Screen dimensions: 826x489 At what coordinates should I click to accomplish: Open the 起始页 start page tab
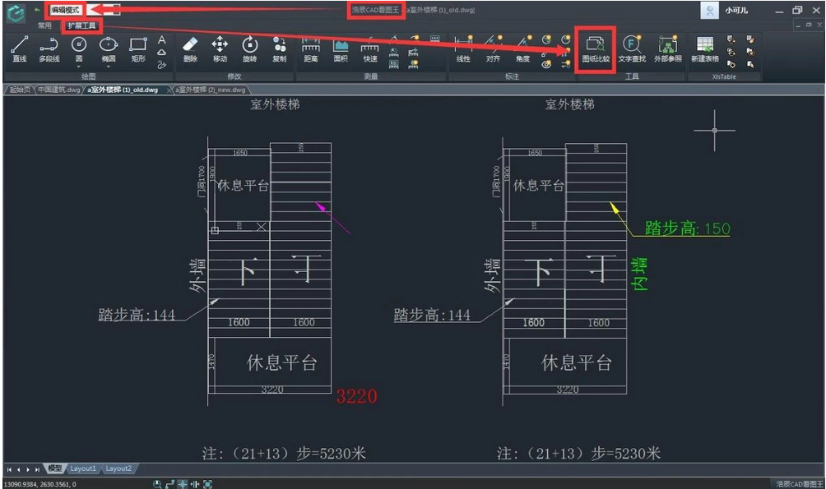[x=20, y=90]
